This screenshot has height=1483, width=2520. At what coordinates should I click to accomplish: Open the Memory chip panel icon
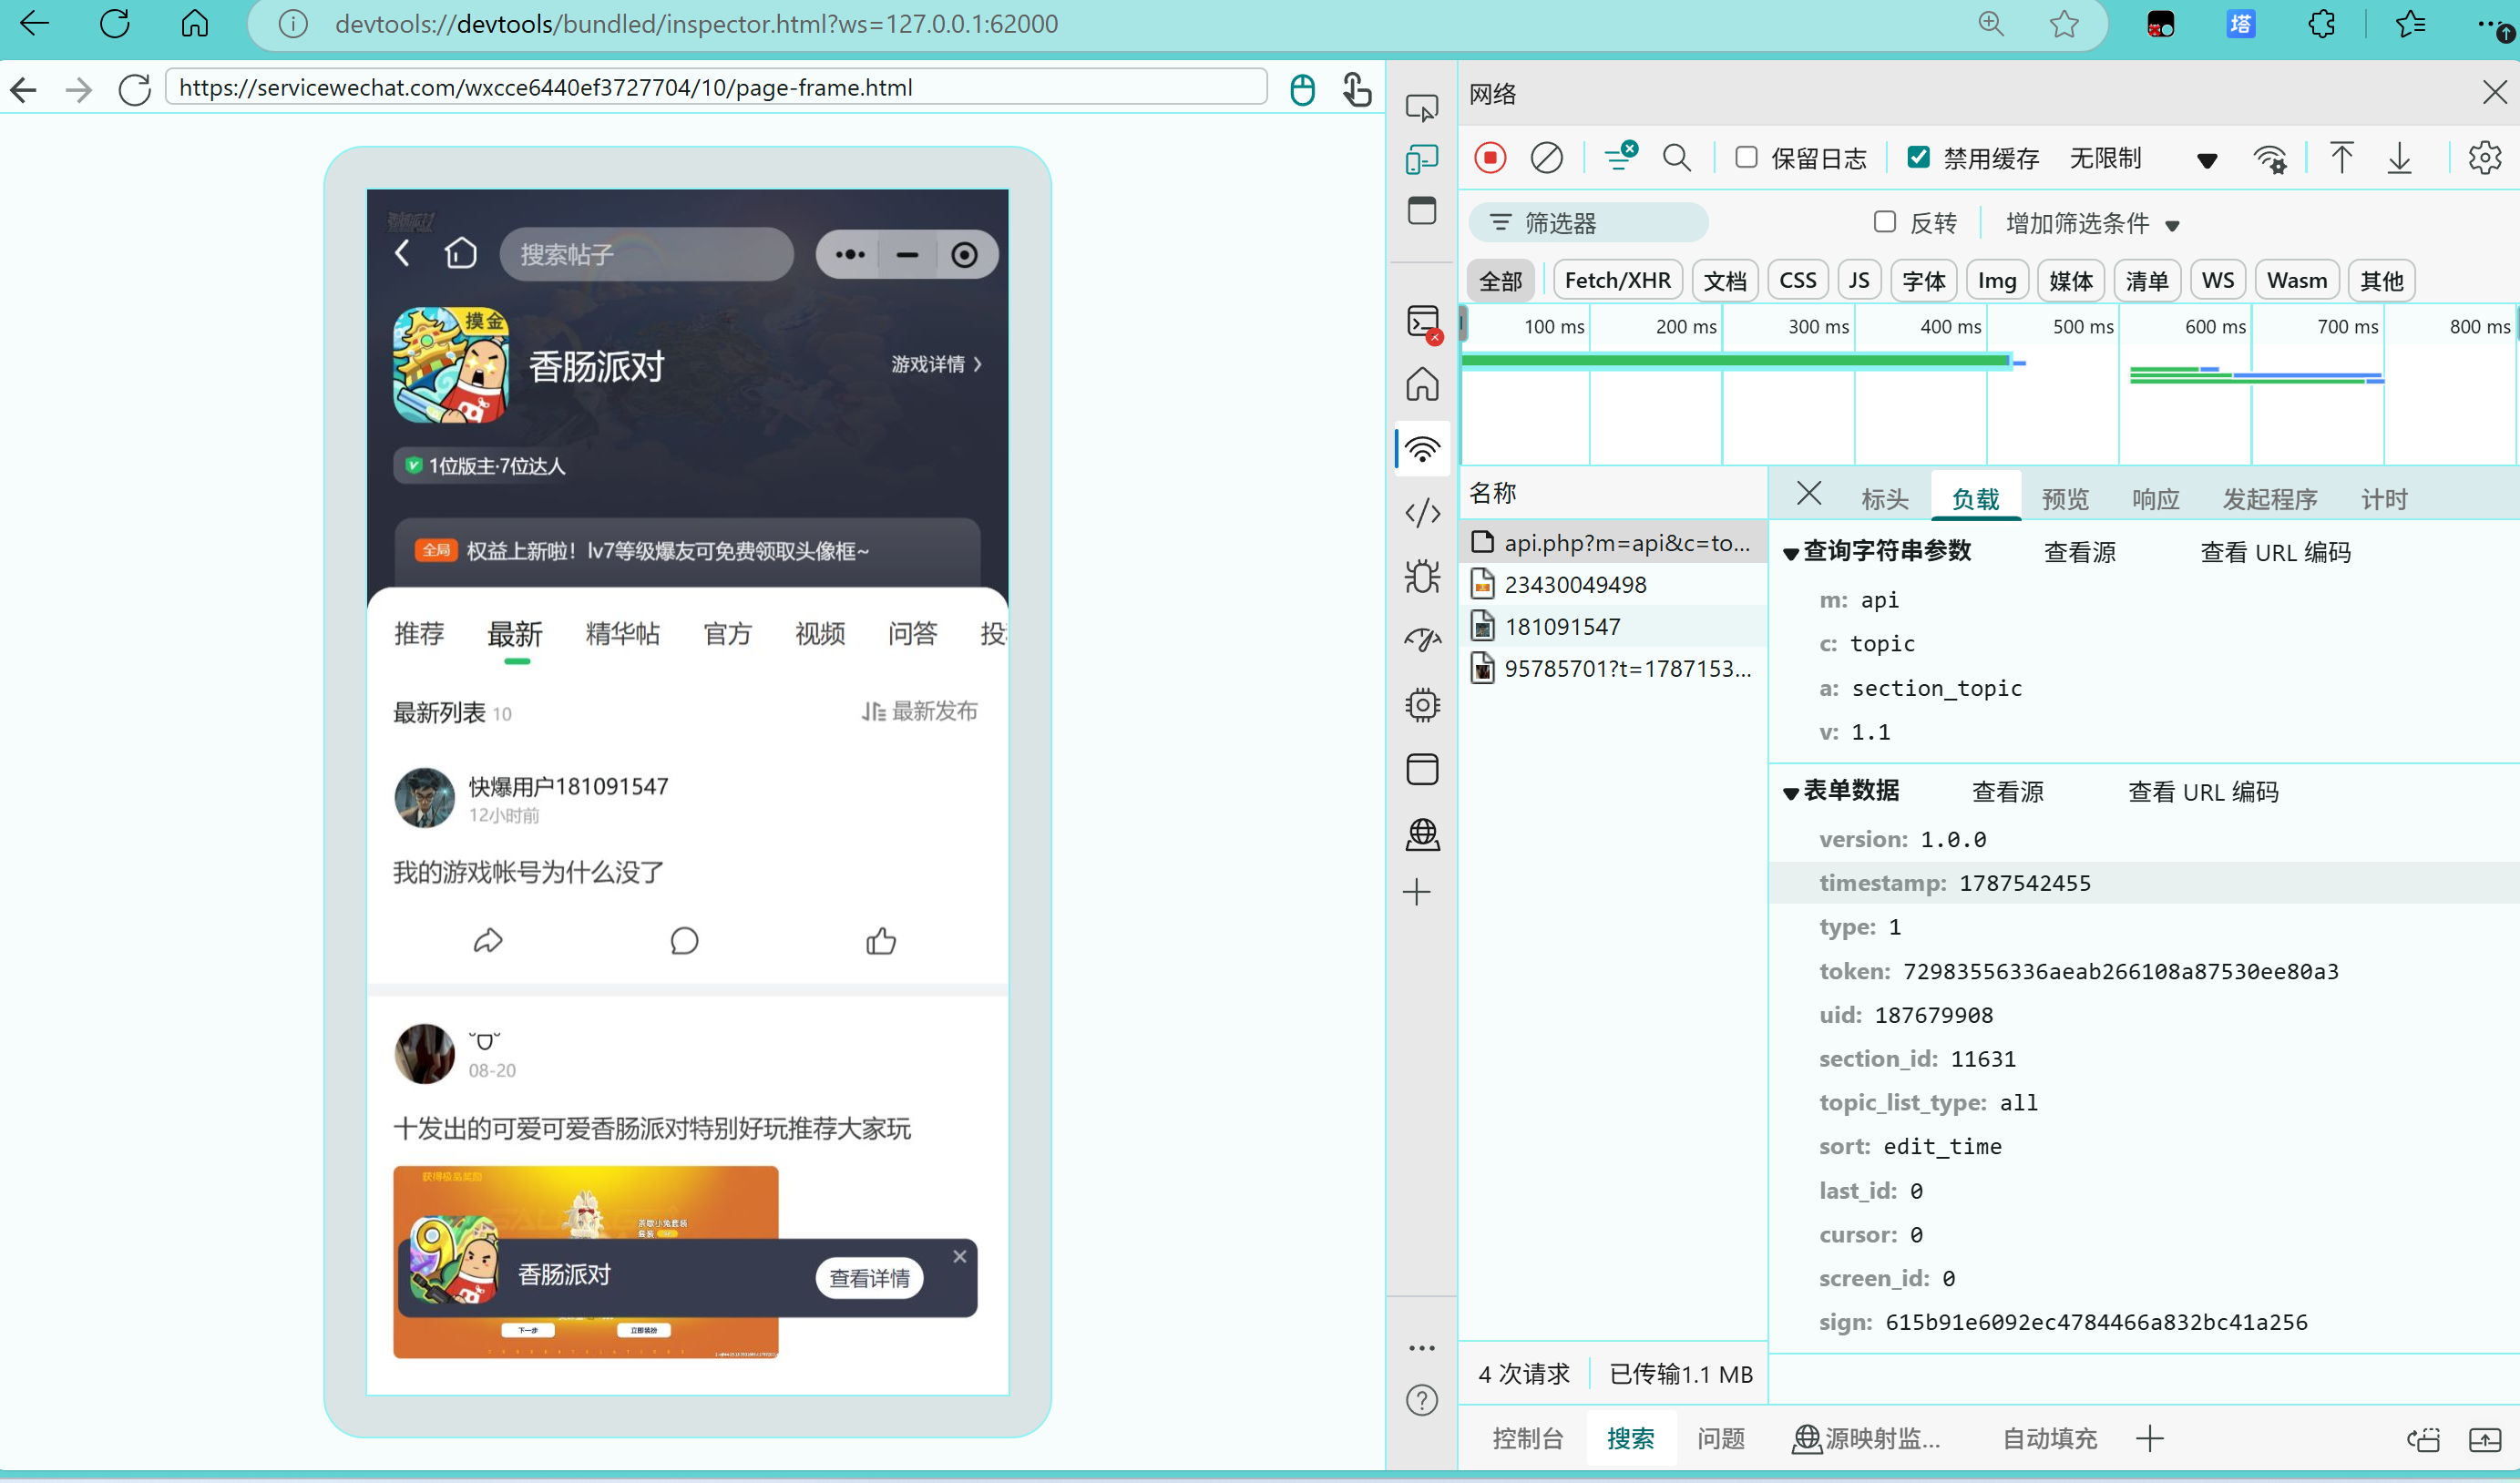(1422, 705)
